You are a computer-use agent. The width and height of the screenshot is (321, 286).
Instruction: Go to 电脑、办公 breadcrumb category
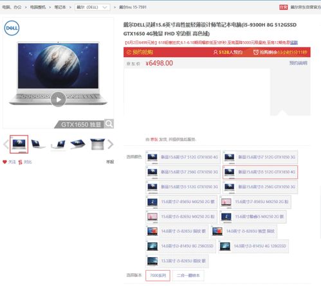[12, 7]
